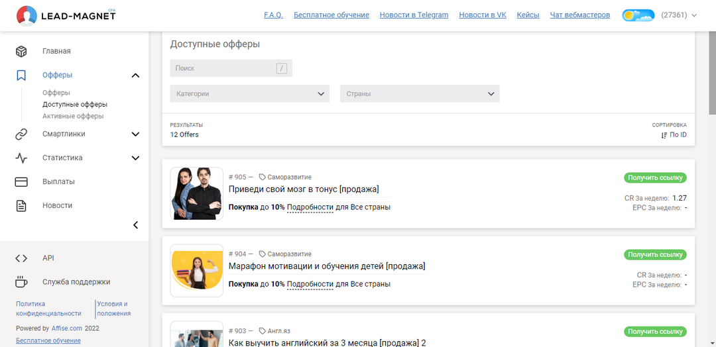Open Активные офферы submenu item

[x=73, y=117]
